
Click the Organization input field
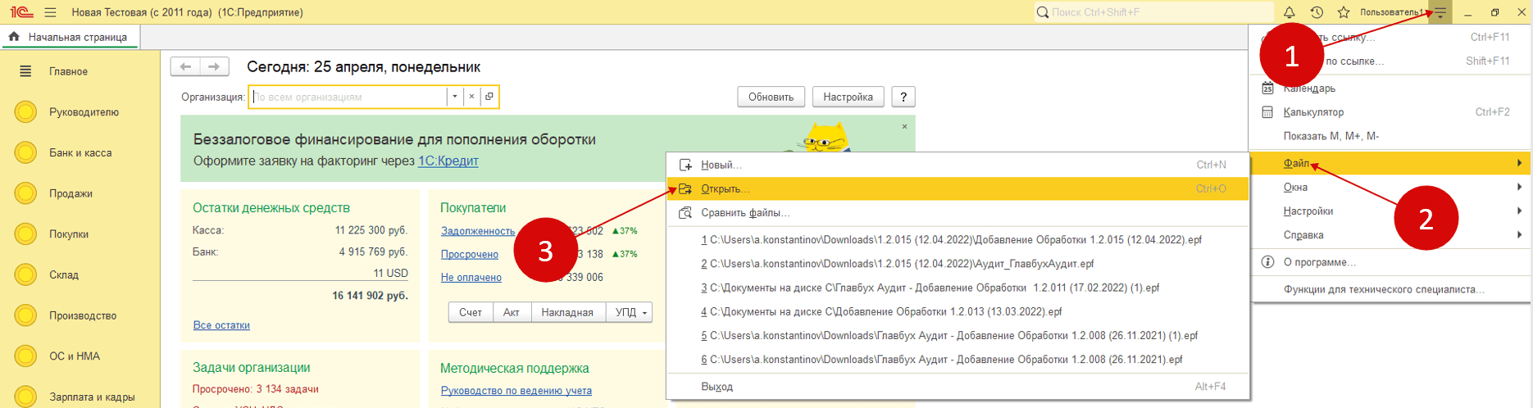coord(348,97)
